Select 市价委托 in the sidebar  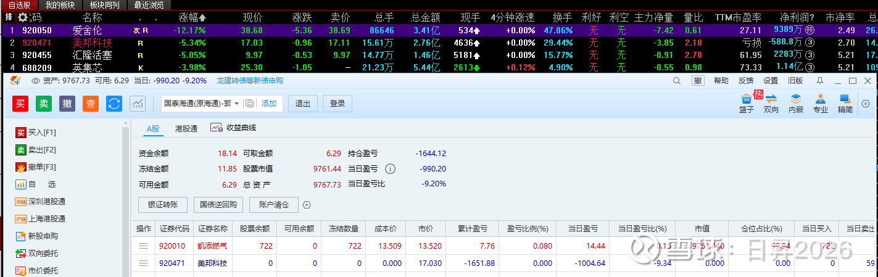[x=36, y=271]
